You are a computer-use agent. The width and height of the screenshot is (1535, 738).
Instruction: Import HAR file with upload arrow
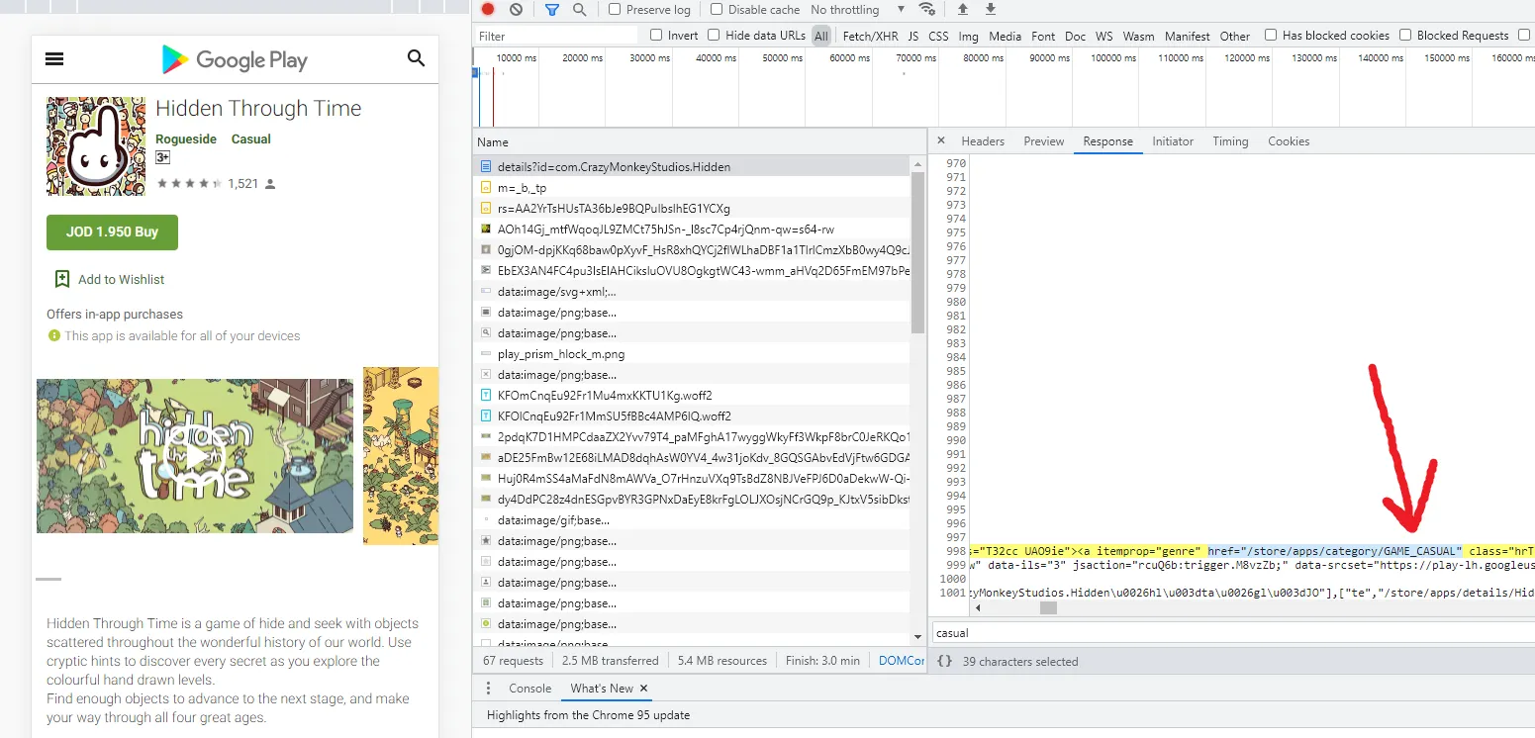962,10
